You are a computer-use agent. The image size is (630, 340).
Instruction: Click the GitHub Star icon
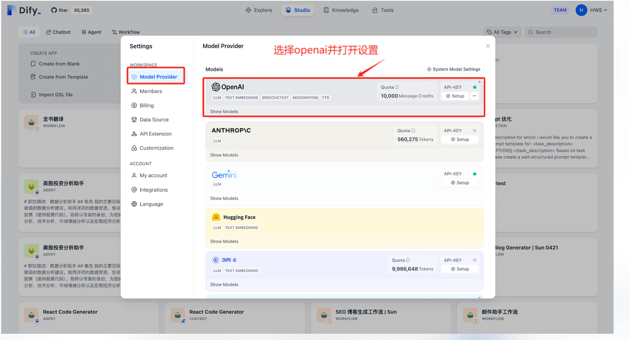(53, 10)
